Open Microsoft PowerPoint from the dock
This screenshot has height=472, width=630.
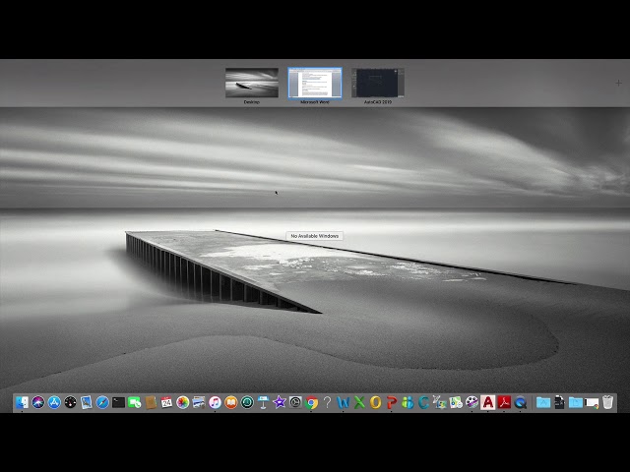pos(392,402)
